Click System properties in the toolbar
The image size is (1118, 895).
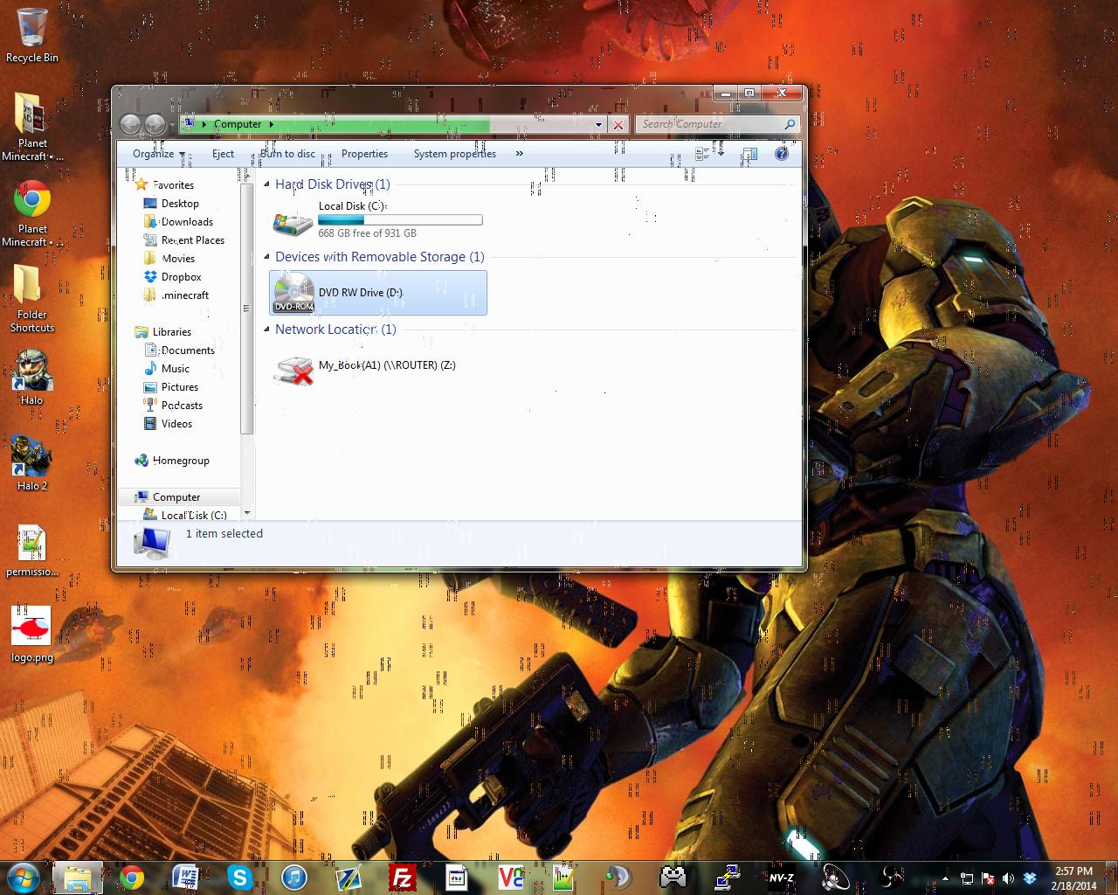[454, 154]
